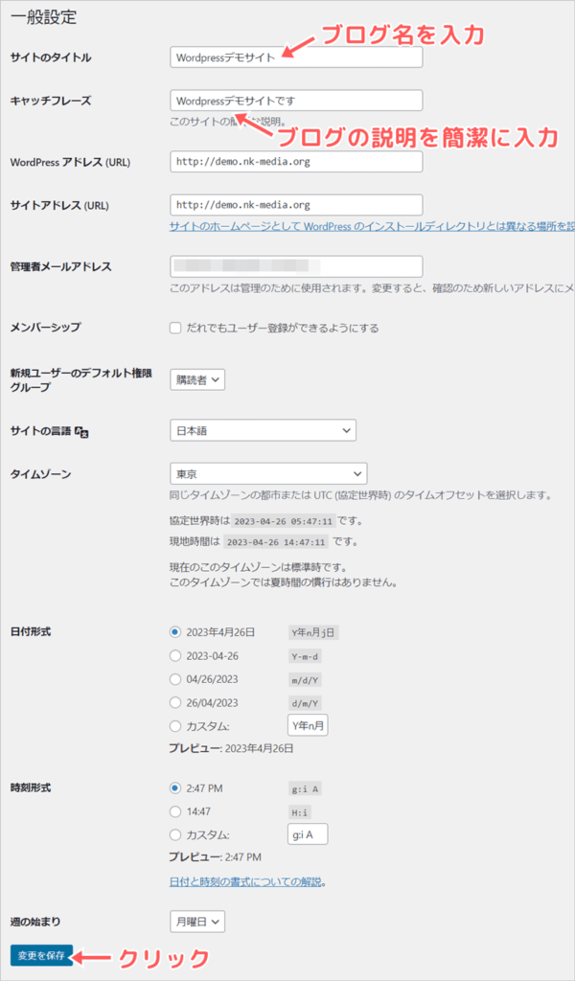Viewport: 575px width, 981px height.
Task: Open the 月曜日 week start dropdown
Action: click(197, 922)
